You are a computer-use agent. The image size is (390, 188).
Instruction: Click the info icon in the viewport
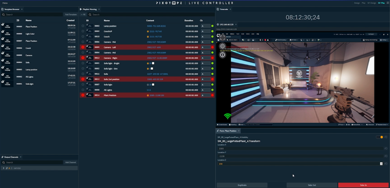(222, 55)
